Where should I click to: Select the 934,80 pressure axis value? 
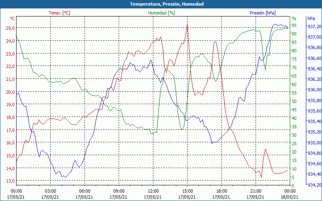click(x=315, y=153)
